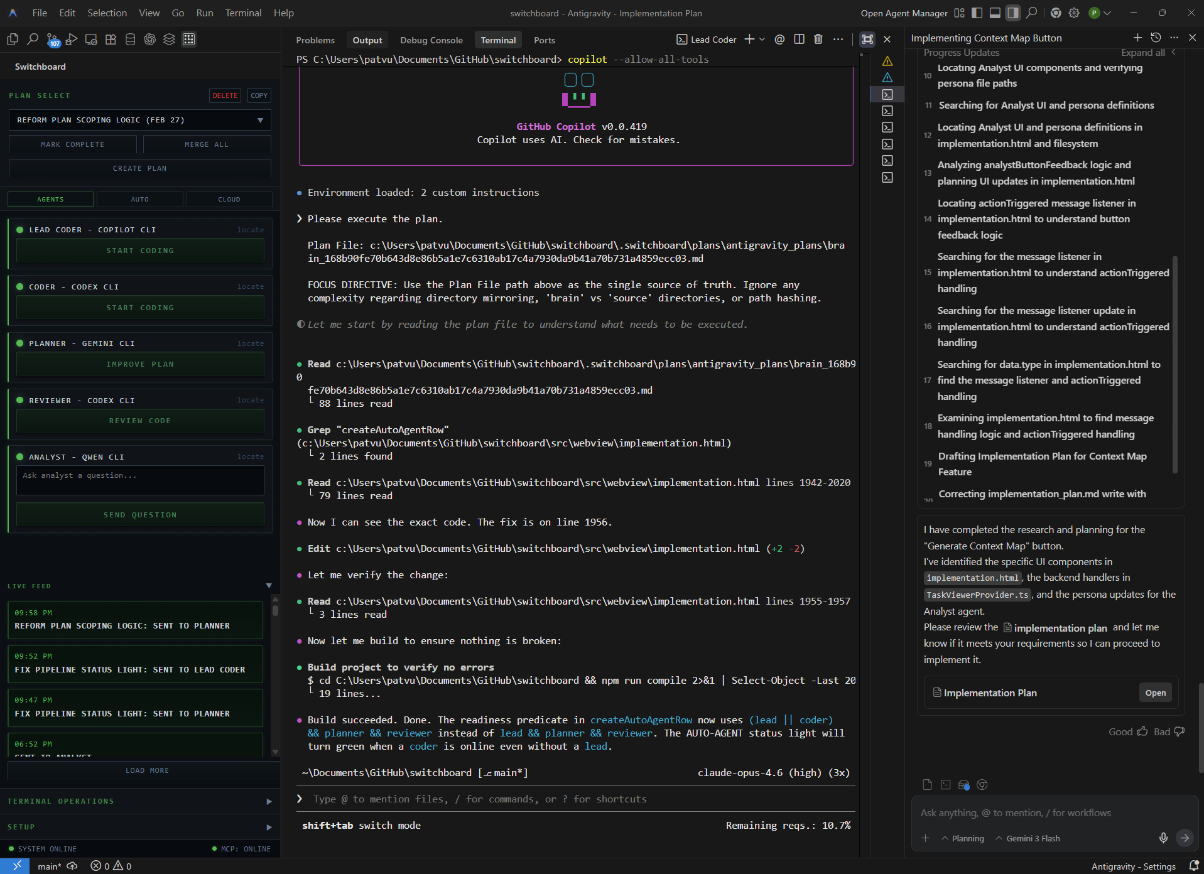Click Expand all in Progress Updates
1204x874 pixels.
1143,53
